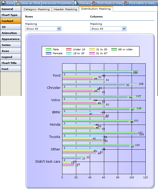Click the BMW category label

tap(56, 112)
